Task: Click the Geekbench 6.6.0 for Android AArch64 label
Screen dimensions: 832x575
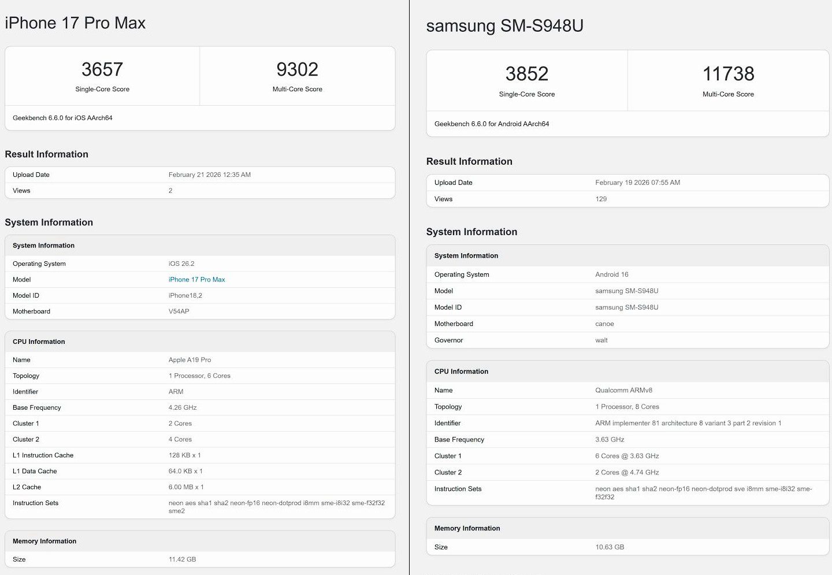Action: pos(491,124)
